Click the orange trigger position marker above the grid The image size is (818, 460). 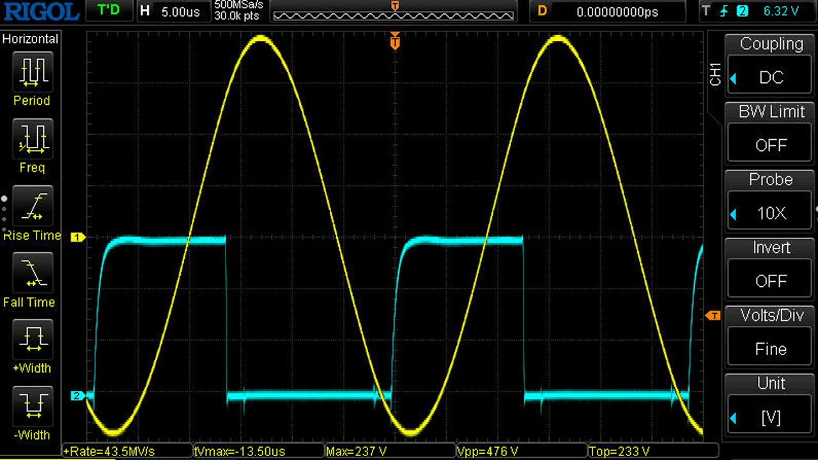pos(395,42)
